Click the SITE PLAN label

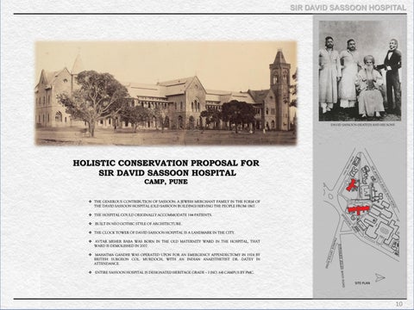(x=362, y=283)
